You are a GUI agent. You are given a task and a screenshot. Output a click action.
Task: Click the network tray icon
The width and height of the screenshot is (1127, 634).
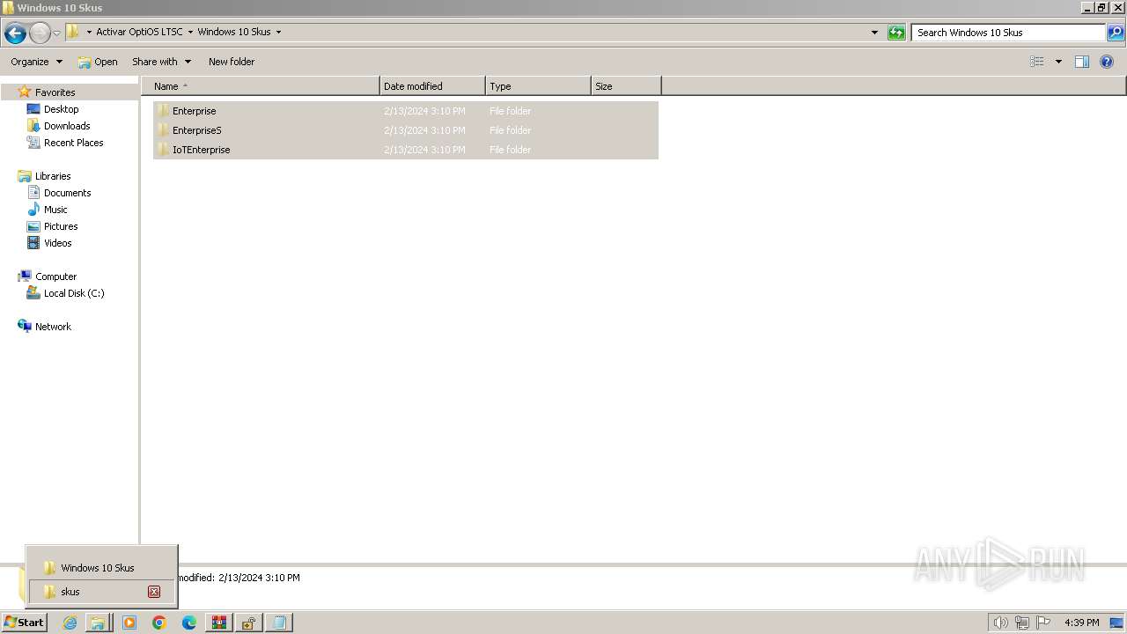(x=1022, y=623)
